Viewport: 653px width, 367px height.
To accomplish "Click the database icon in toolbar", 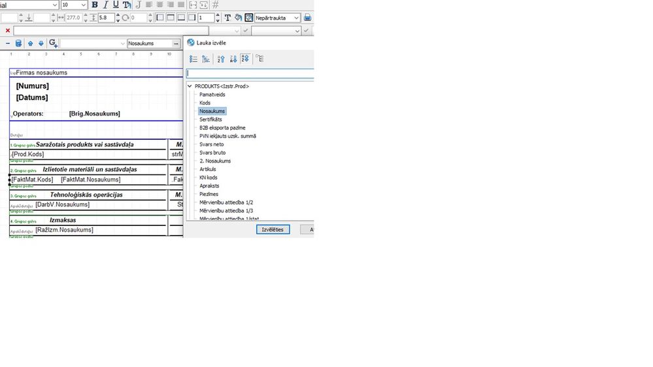I will 18,43.
